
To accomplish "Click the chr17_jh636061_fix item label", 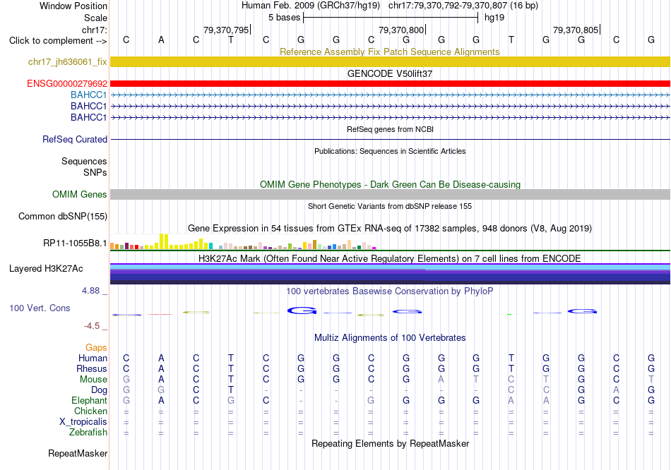I will tap(68, 61).
